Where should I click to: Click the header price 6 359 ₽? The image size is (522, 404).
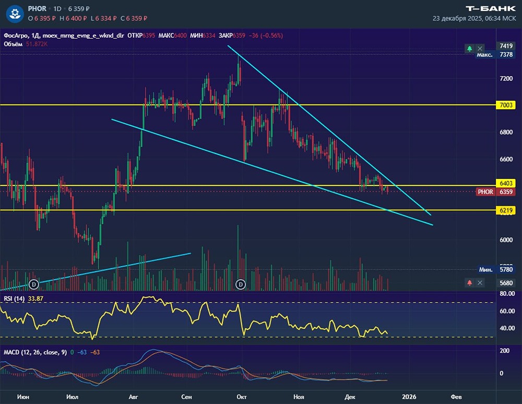click(x=79, y=9)
